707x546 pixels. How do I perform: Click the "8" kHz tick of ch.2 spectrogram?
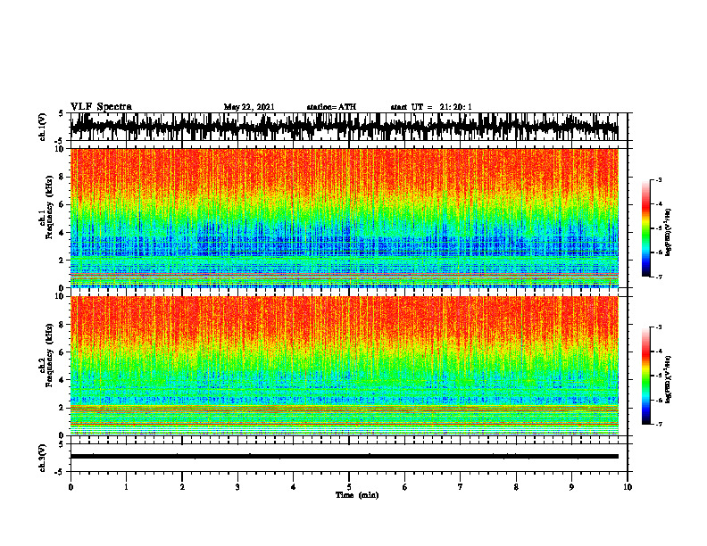click(x=62, y=325)
